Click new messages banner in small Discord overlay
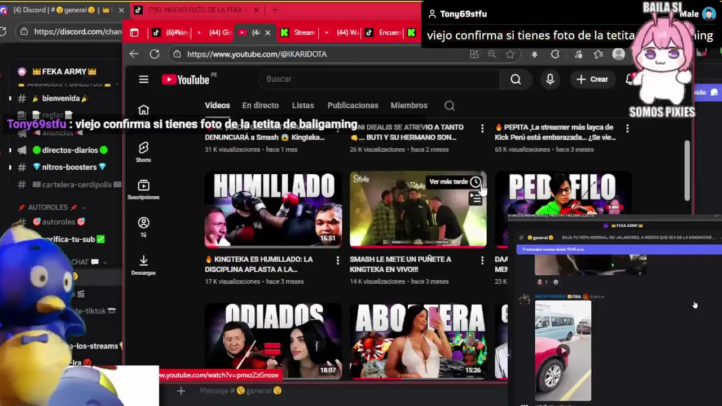The image size is (722, 406). pyautogui.click(x=619, y=249)
